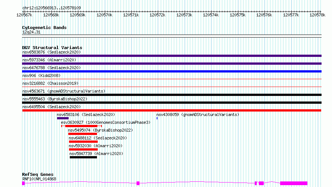Click the purple nsv6583876 full-width bar
Viewport: 332px width, 187px height.
[172, 56]
